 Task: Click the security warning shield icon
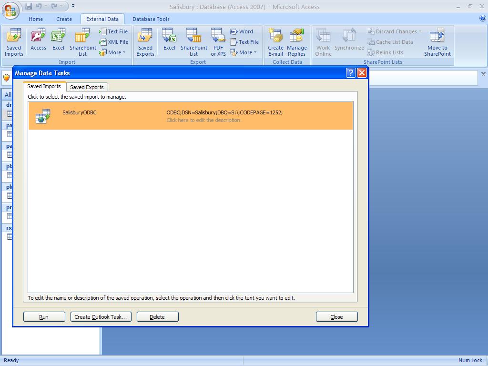click(7, 78)
